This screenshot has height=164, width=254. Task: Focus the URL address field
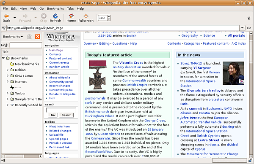123,28
